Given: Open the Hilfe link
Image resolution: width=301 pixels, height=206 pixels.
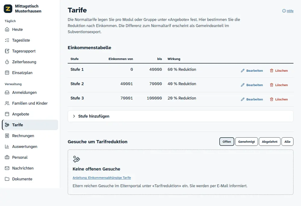Looking at the screenshot, I should 290,11.
